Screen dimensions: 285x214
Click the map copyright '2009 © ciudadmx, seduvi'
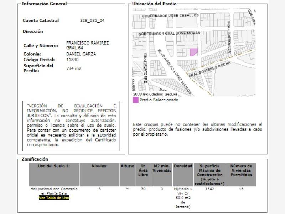(155, 94)
